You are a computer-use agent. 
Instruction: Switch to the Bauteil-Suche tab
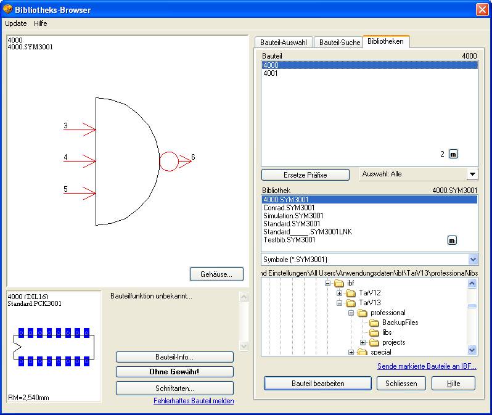click(339, 43)
